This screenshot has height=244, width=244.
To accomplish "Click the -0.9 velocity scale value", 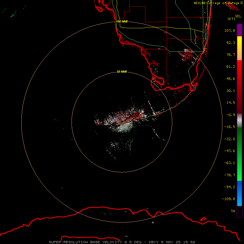I will click(231, 115).
